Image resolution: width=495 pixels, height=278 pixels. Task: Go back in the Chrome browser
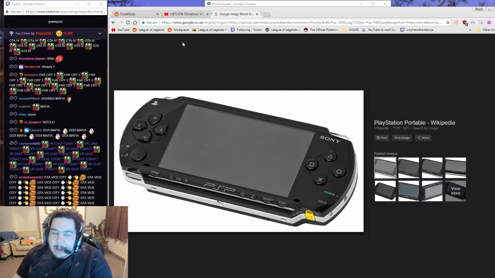(x=113, y=22)
